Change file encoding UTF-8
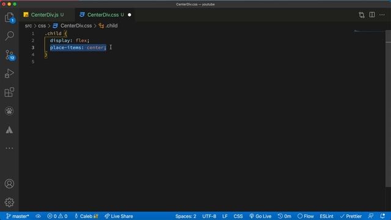Screen dimensions: 391x220 point(209,216)
